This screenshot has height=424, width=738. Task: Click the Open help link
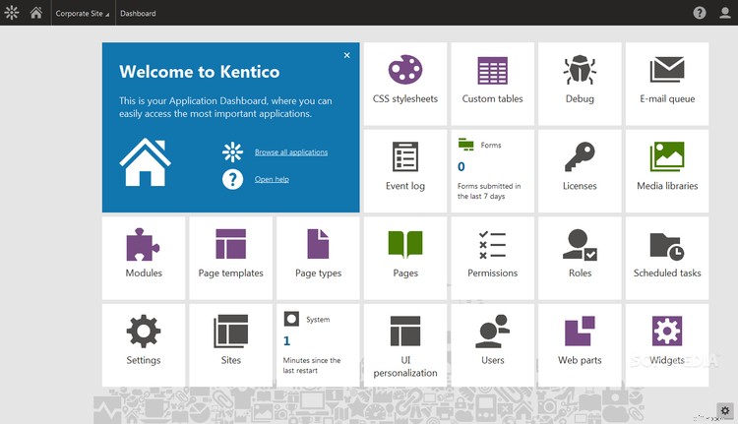point(272,179)
